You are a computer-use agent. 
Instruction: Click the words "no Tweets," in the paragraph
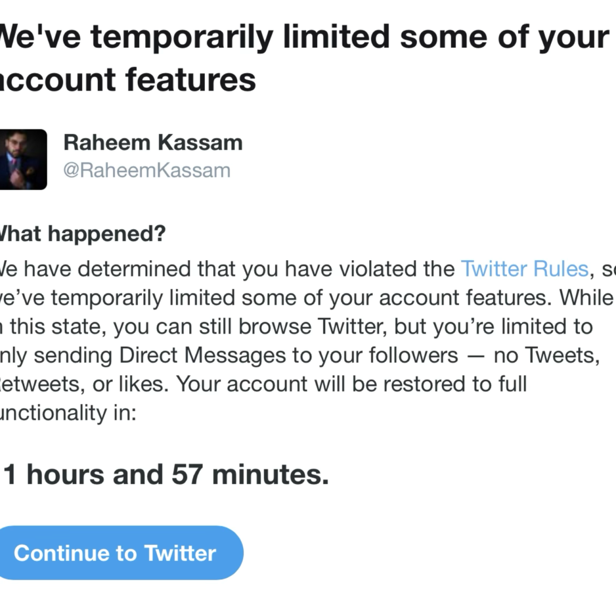coord(546,355)
